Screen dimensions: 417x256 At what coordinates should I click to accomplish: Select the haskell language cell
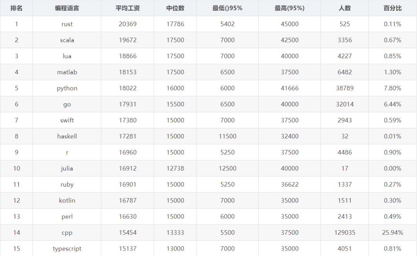coord(67,136)
